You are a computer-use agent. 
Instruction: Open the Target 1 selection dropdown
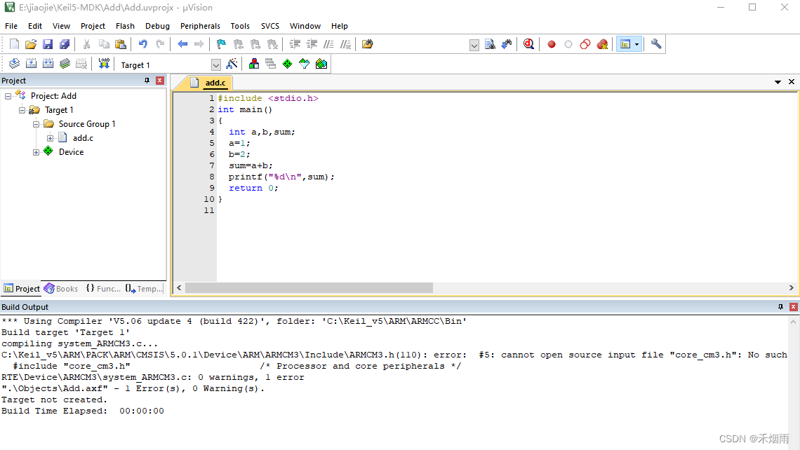(216, 64)
